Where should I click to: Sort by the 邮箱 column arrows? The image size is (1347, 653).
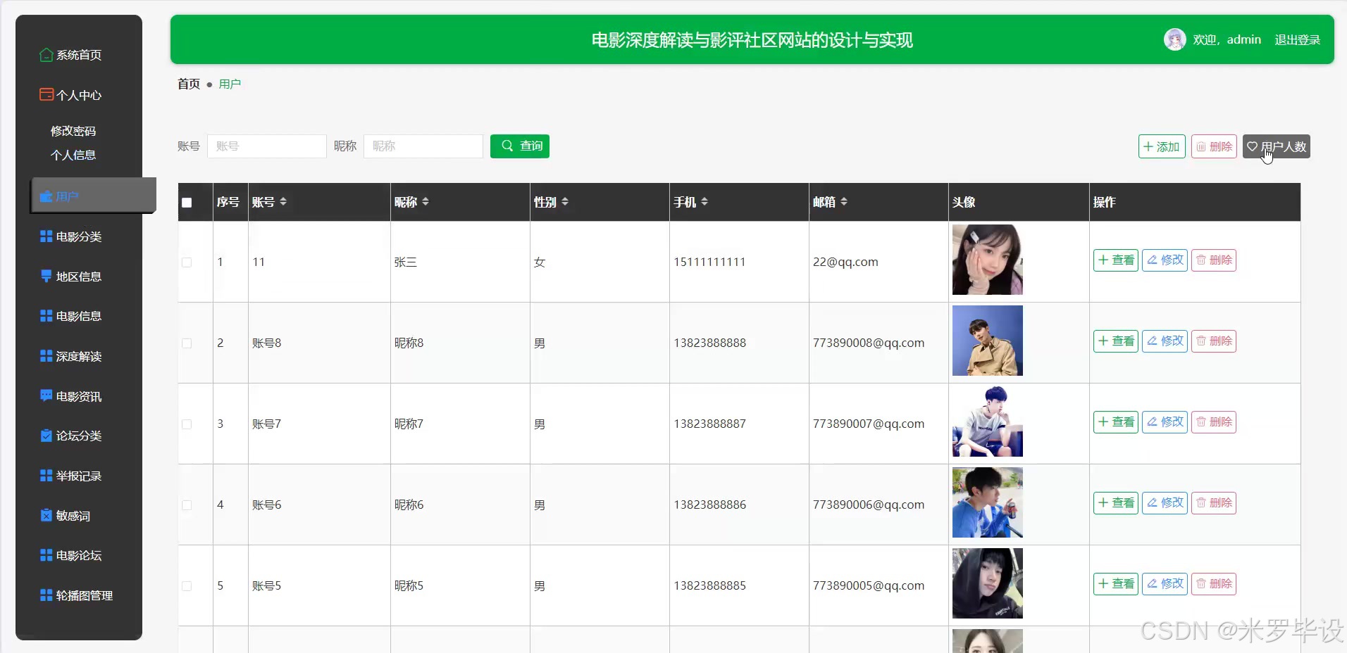844,202
